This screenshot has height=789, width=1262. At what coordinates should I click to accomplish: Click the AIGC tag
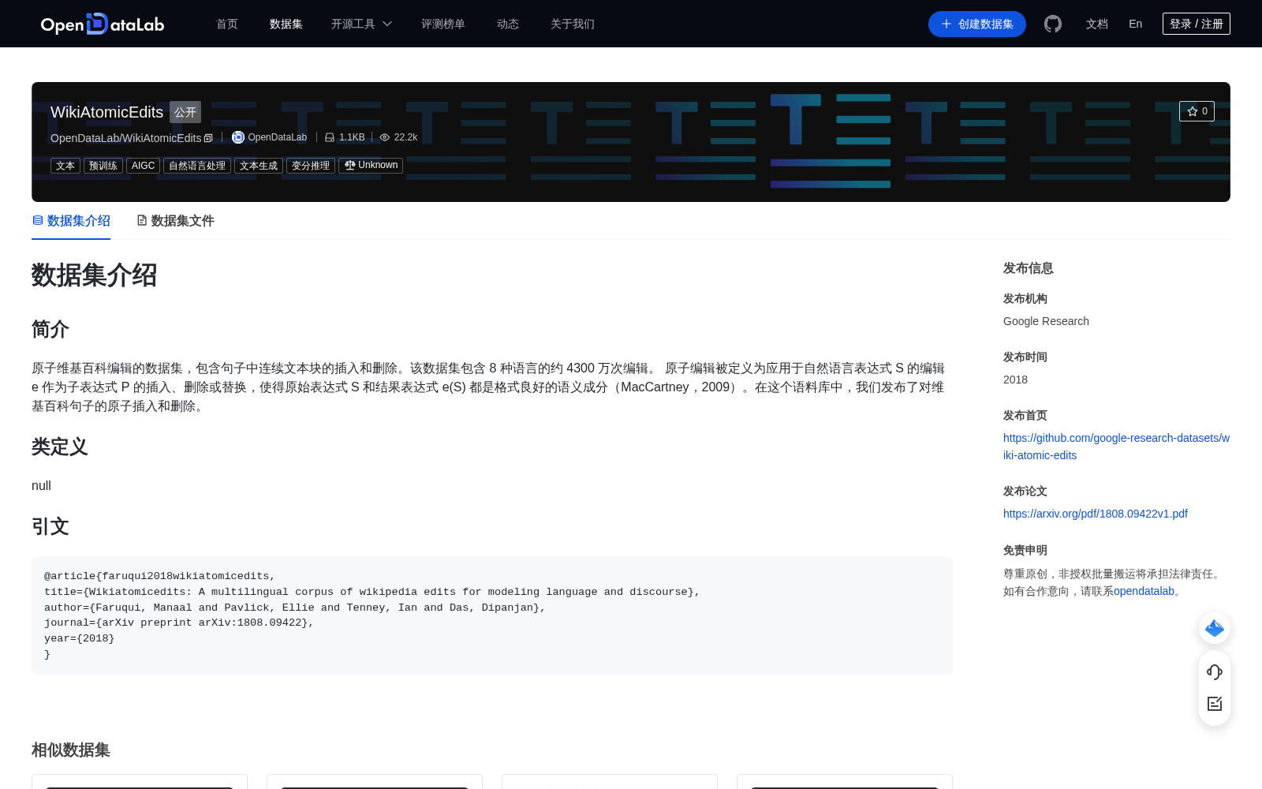click(144, 166)
